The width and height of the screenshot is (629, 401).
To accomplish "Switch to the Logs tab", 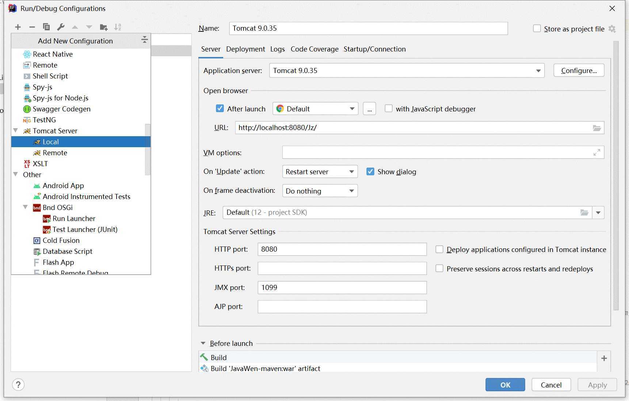I will 278,49.
